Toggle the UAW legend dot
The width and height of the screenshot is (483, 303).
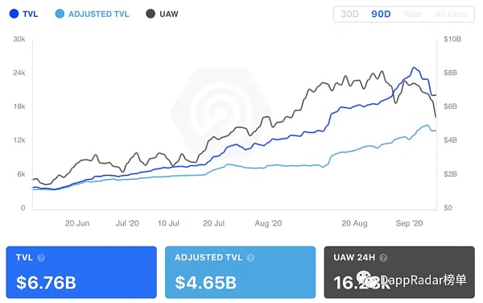151,14
